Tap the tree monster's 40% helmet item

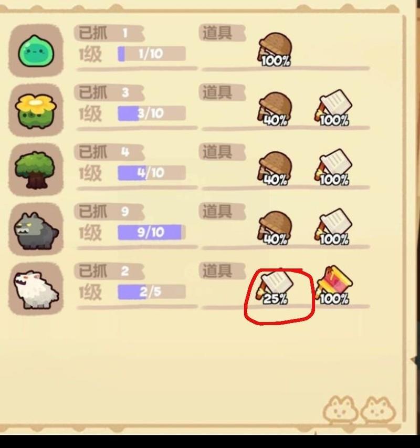(x=275, y=169)
